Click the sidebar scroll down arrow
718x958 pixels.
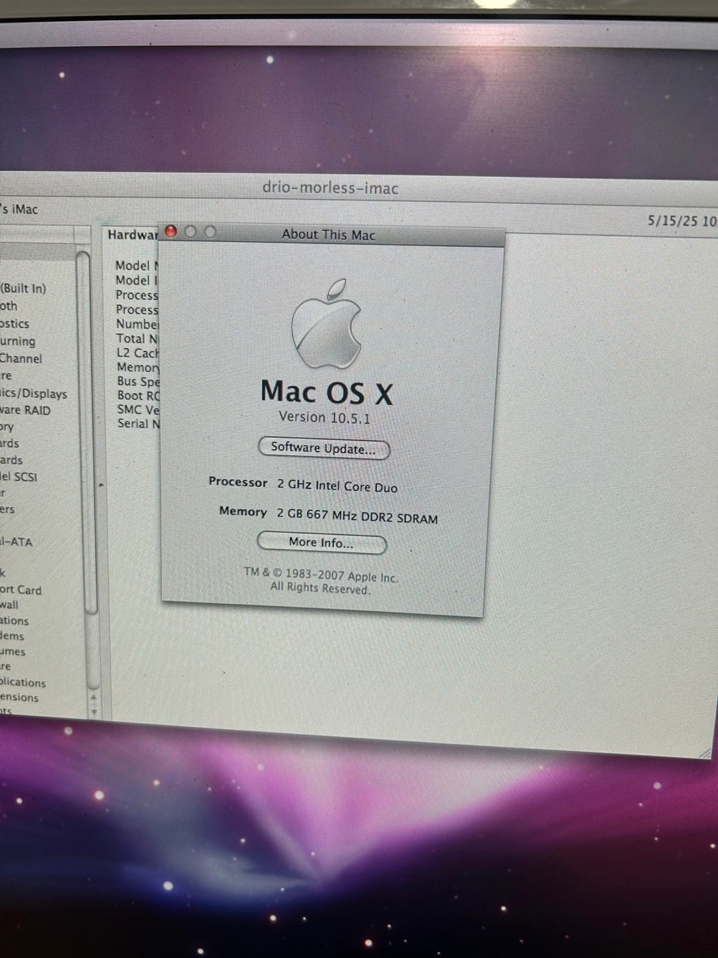94,712
